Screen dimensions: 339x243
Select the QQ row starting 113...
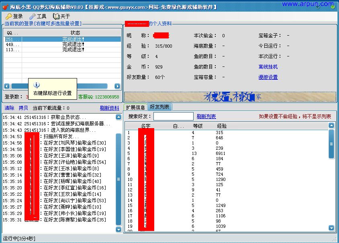point(63,50)
